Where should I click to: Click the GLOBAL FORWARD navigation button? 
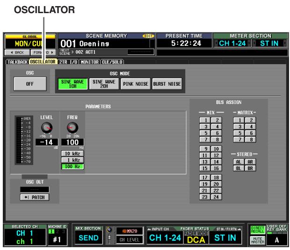(x=43, y=52)
